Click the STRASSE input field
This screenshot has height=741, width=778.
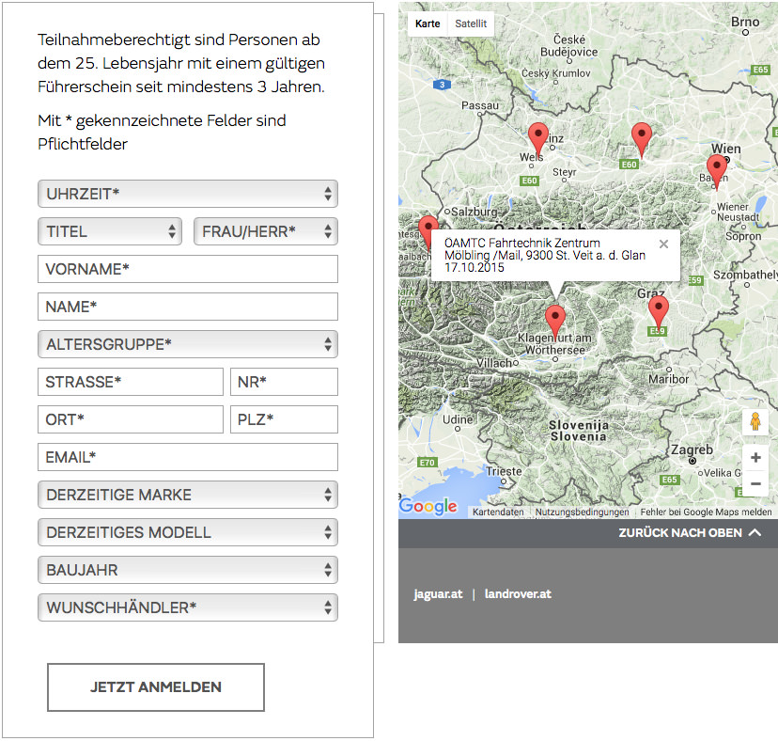click(x=131, y=382)
